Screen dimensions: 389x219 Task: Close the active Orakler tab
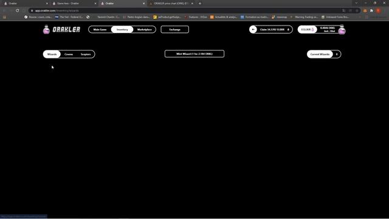[x=143, y=4]
